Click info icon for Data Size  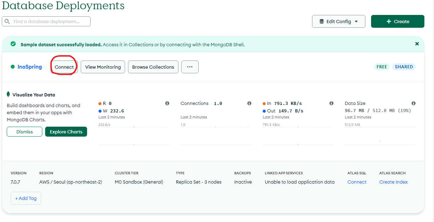pyautogui.click(x=413, y=104)
